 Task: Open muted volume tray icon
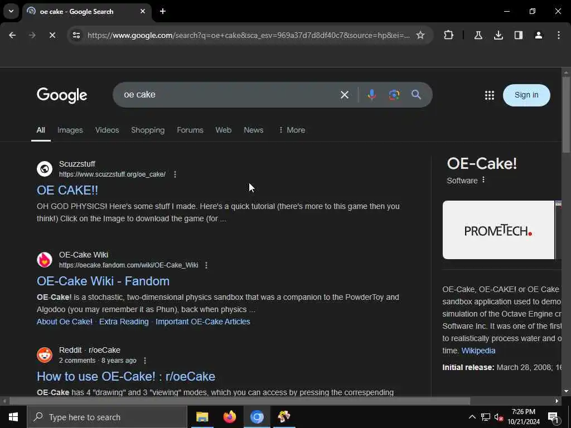[x=499, y=417]
